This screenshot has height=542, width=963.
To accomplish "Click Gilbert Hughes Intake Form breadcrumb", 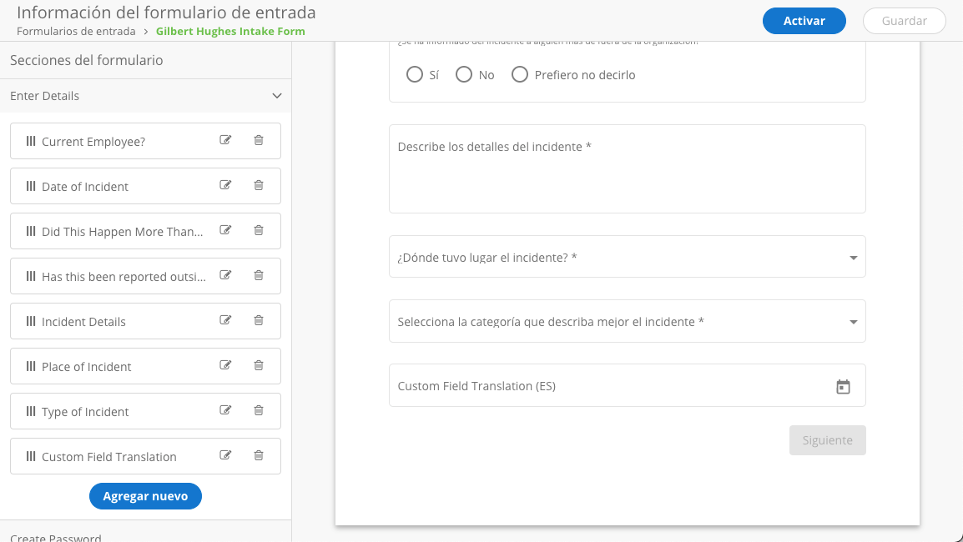I will click(230, 32).
